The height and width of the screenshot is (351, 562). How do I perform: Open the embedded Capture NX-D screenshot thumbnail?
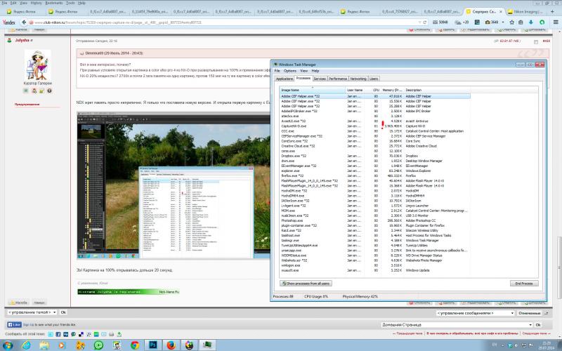point(174,185)
